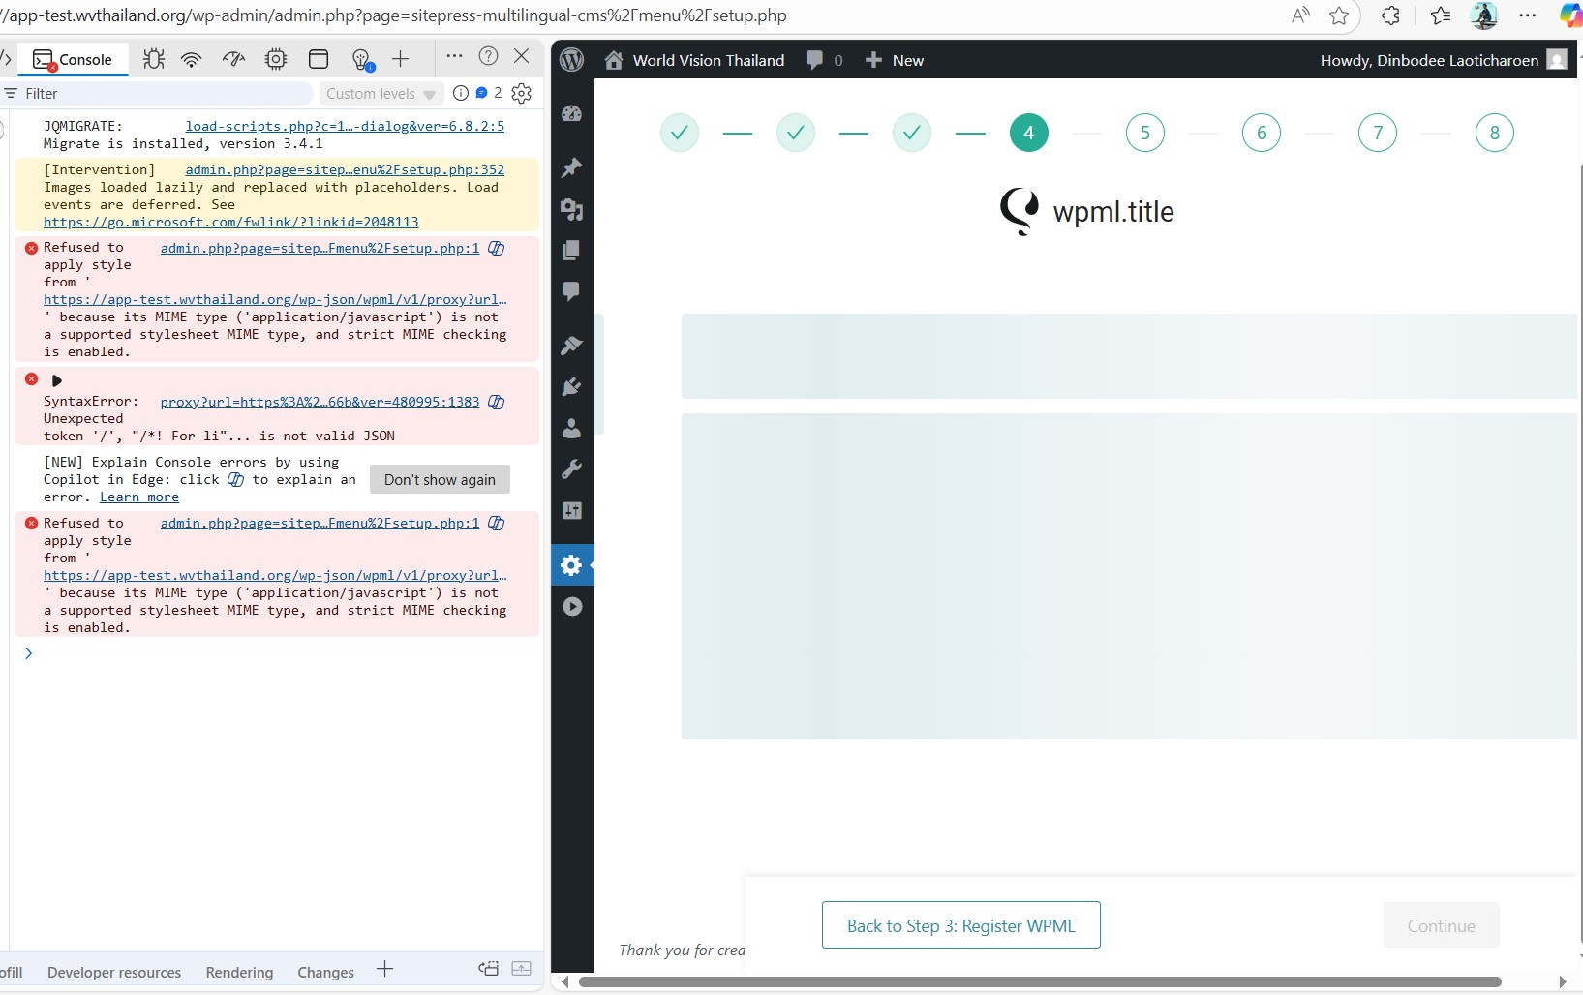Open the Edge profile avatar
The height and width of the screenshot is (995, 1583).
pos(1483,15)
